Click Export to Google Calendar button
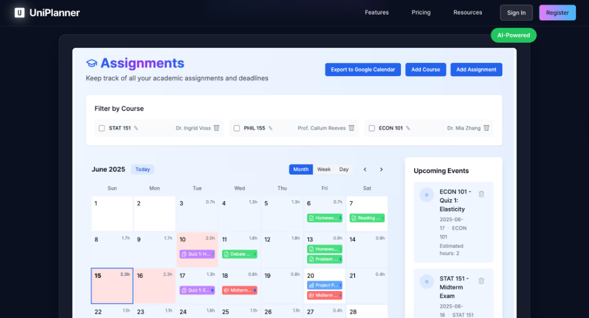 (x=363, y=70)
